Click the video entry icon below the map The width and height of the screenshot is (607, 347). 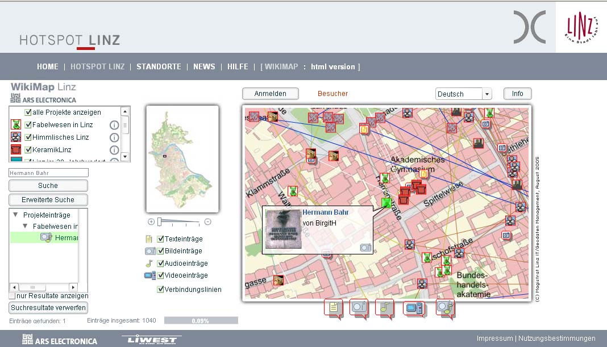tap(413, 308)
